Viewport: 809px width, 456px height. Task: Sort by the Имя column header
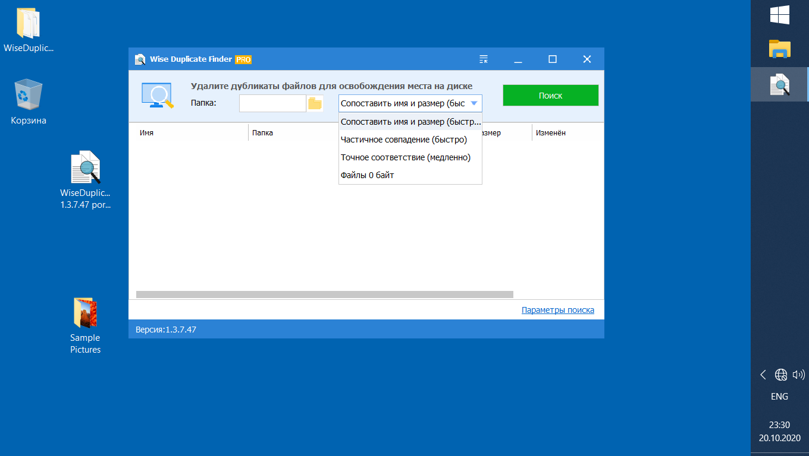(189, 133)
